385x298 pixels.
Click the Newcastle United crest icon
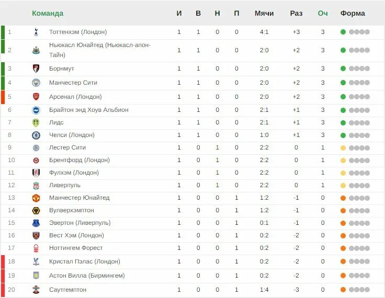tap(36, 50)
